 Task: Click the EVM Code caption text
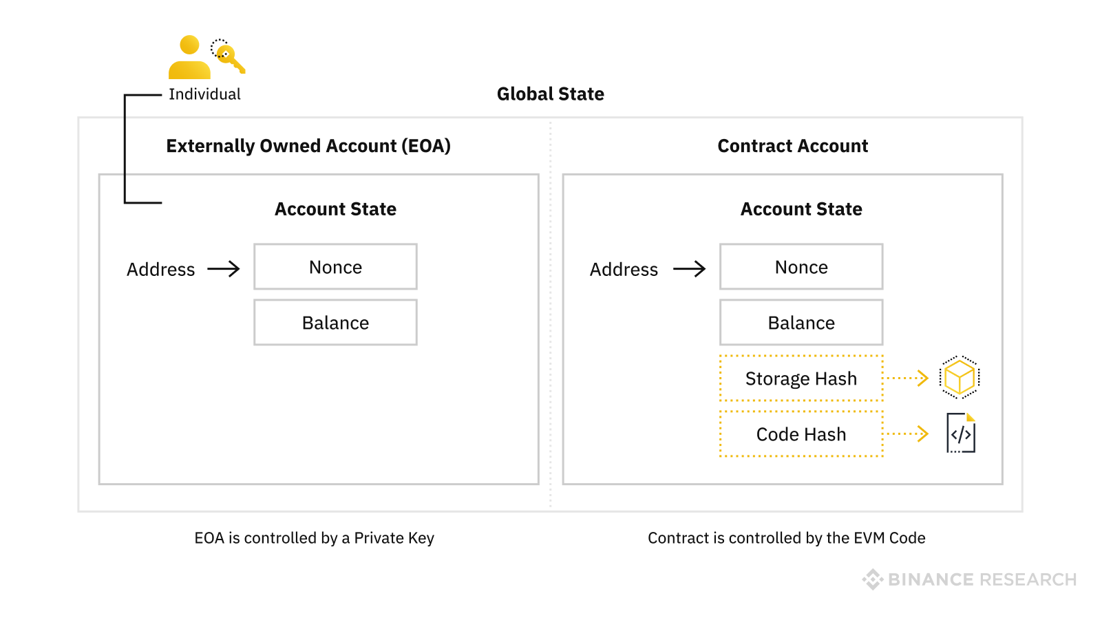coord(786,538)
